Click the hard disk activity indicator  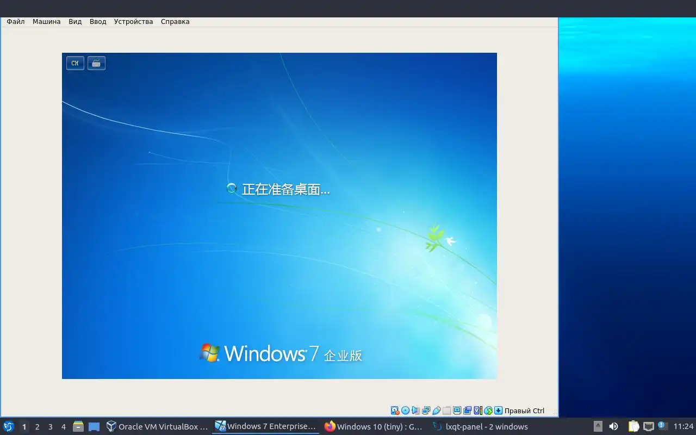[x=395, y=411]
